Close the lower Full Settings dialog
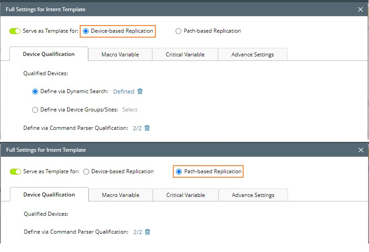 point(361,150)
